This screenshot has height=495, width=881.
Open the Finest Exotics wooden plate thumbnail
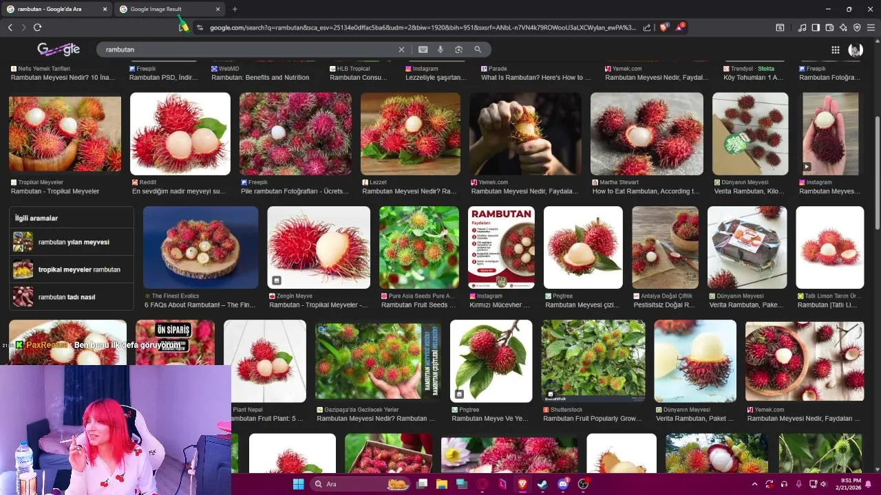[x=200, y=247]
